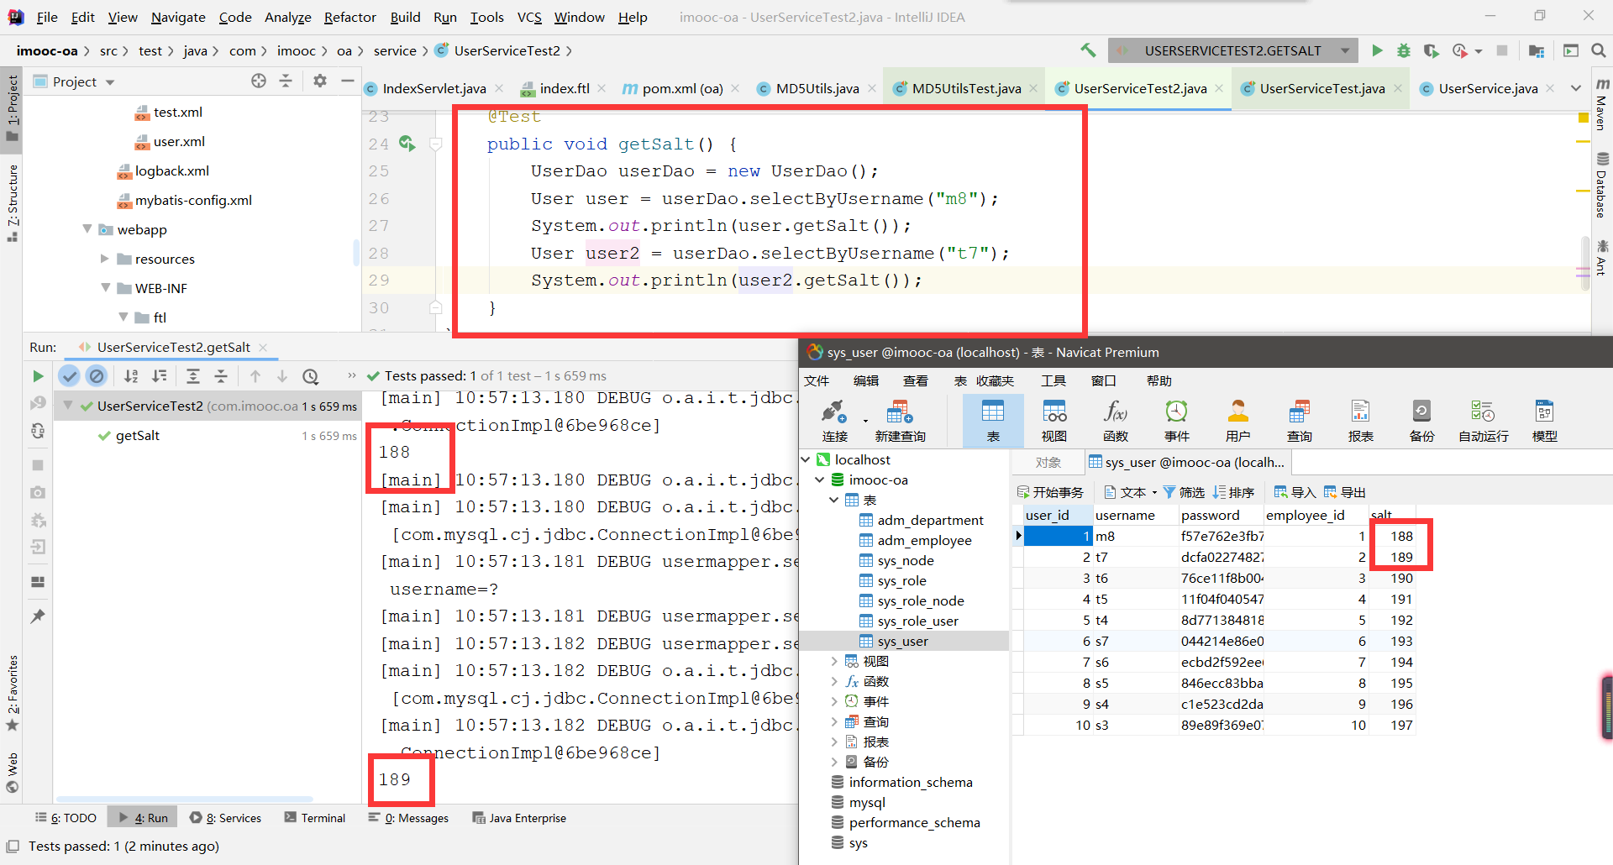Open Navicat 文件 menu
Screen dimensions: 1613x865
tap(817, 380)
